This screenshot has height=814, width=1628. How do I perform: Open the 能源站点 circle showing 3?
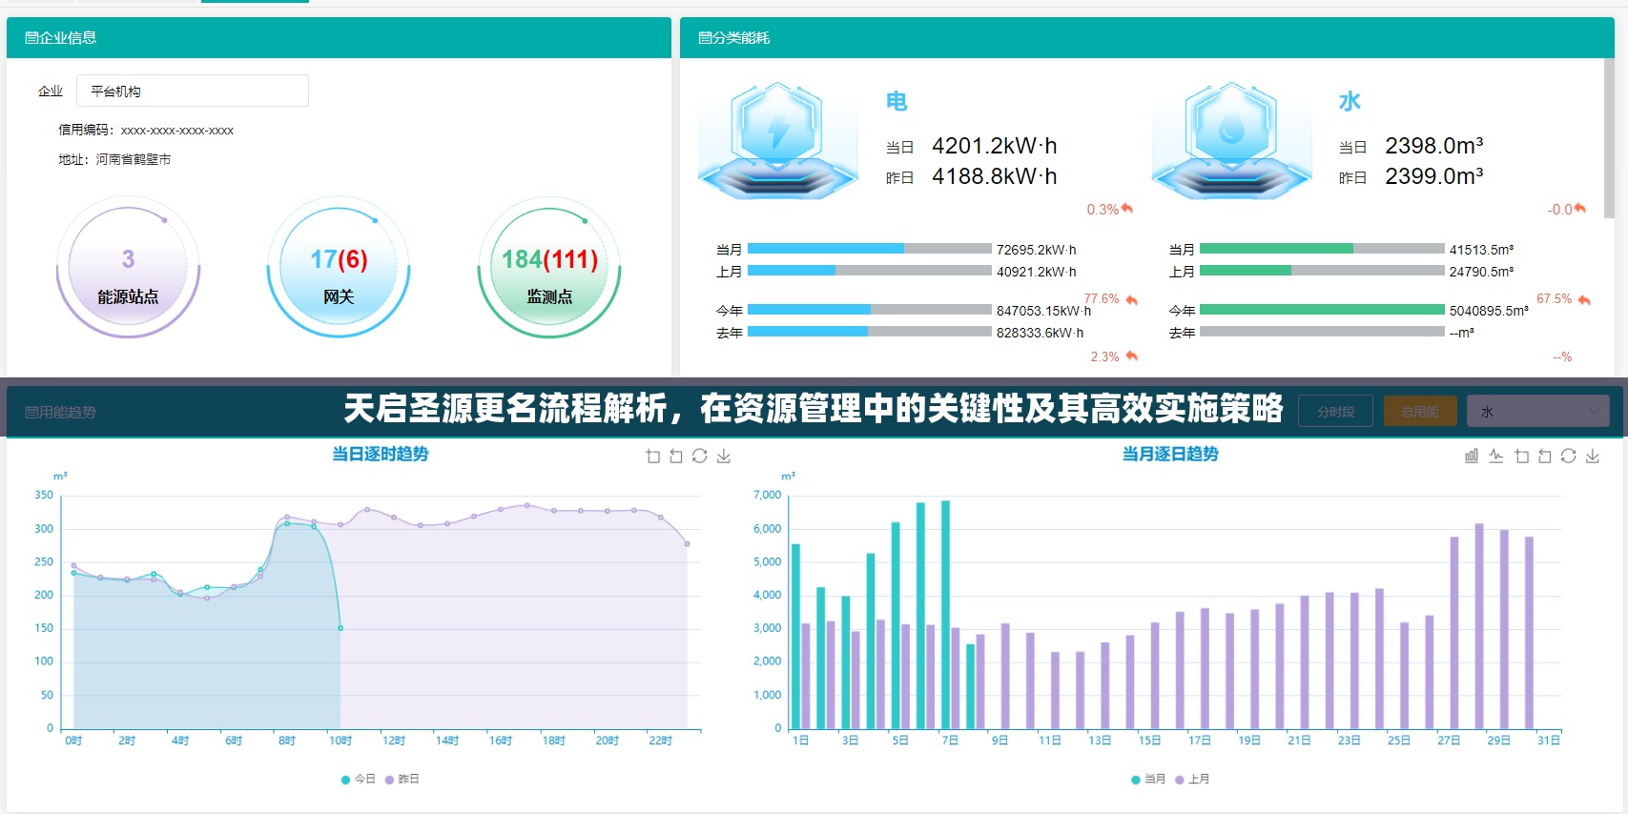[129, 267]
